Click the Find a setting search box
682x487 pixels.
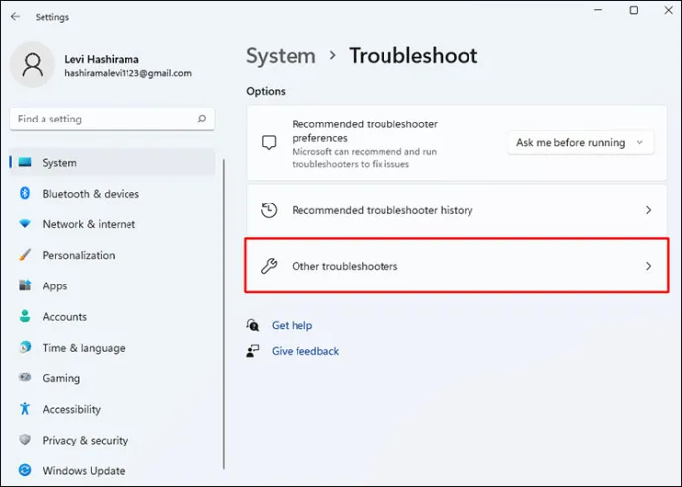(x=113, y=119)
